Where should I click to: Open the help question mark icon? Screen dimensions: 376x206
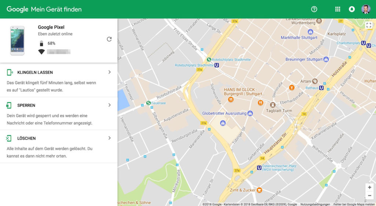pos(314,9)
